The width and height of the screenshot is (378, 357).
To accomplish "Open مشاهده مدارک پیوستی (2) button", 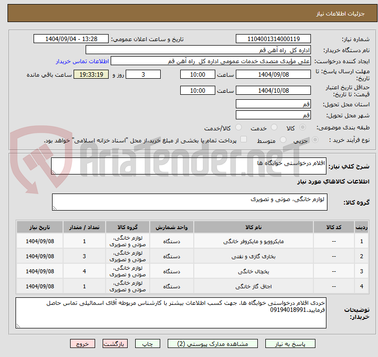I will [213, 344].
